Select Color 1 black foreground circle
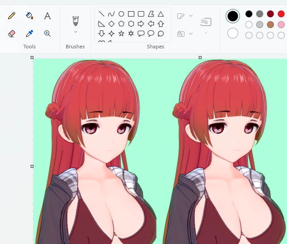 (x=233, y=16)
